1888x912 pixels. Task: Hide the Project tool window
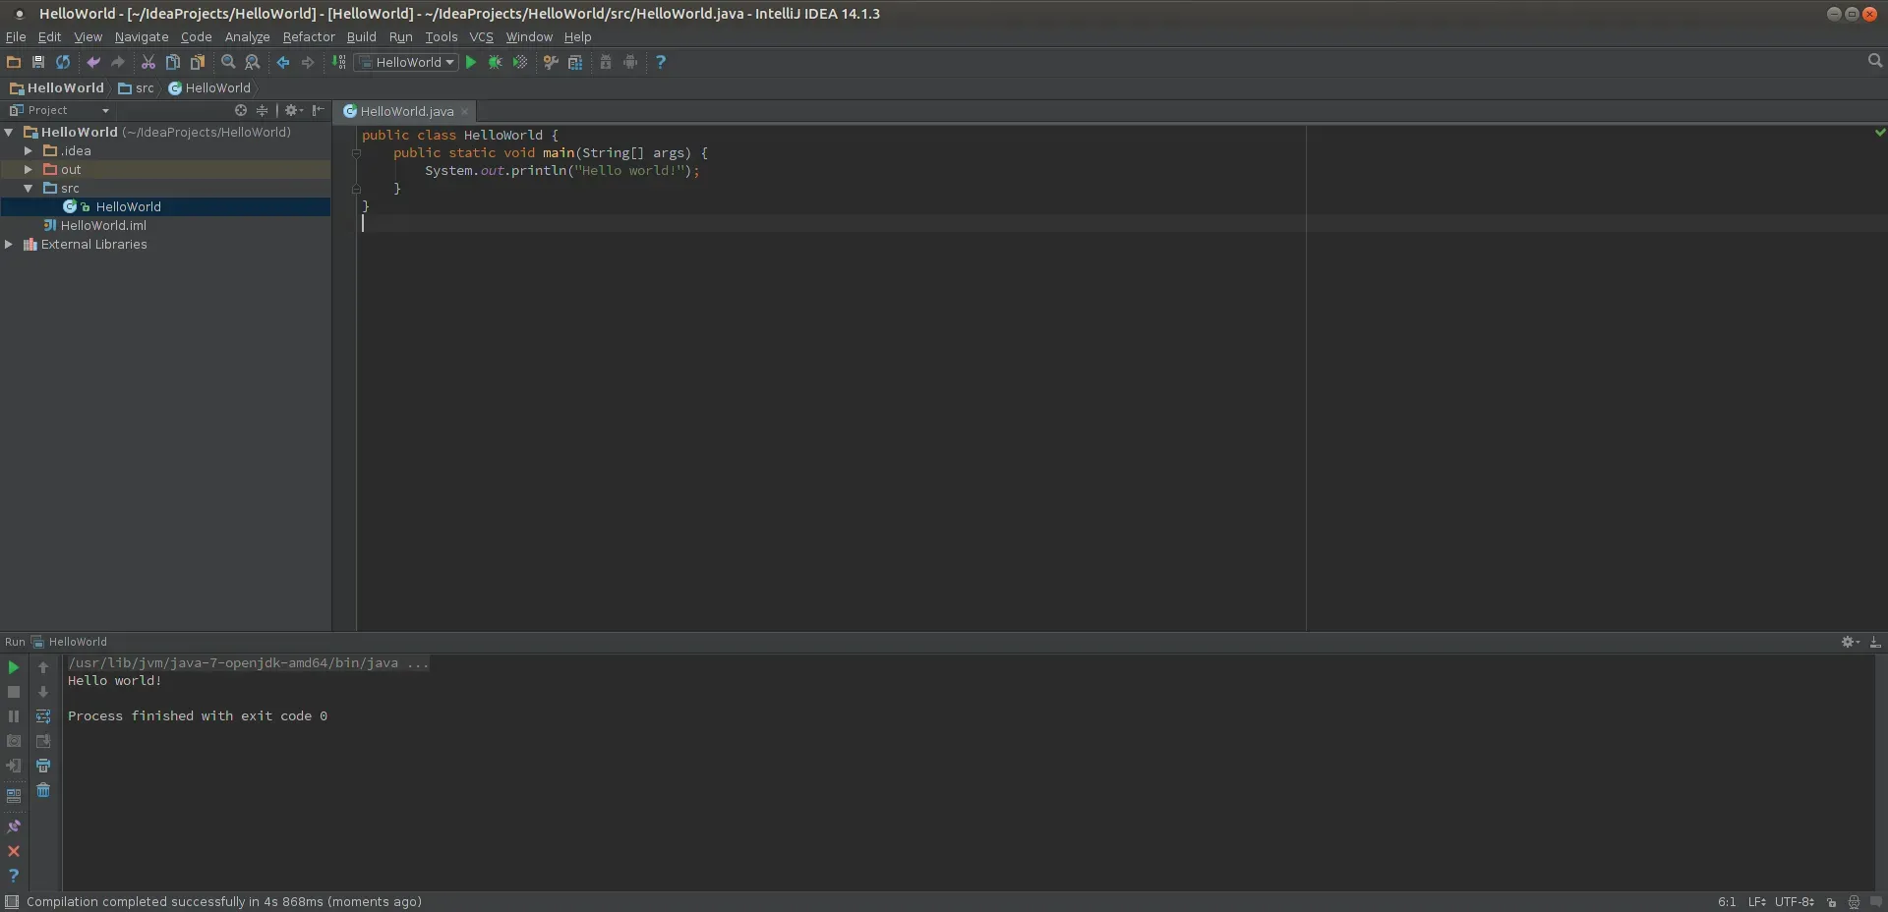coord(318,110)
